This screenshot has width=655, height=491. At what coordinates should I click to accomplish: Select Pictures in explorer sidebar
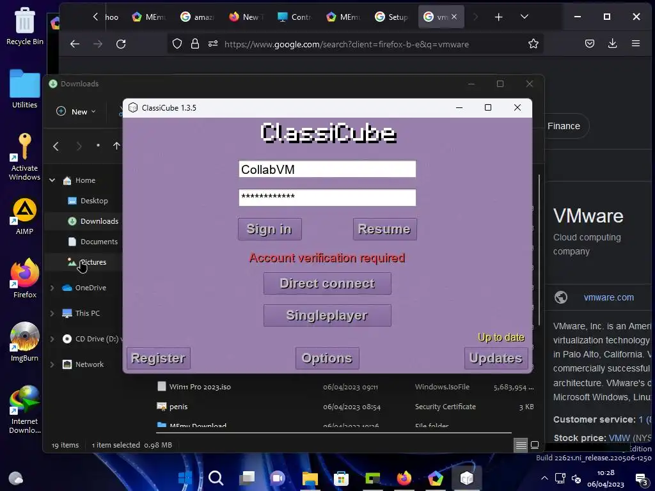[87, 262]
